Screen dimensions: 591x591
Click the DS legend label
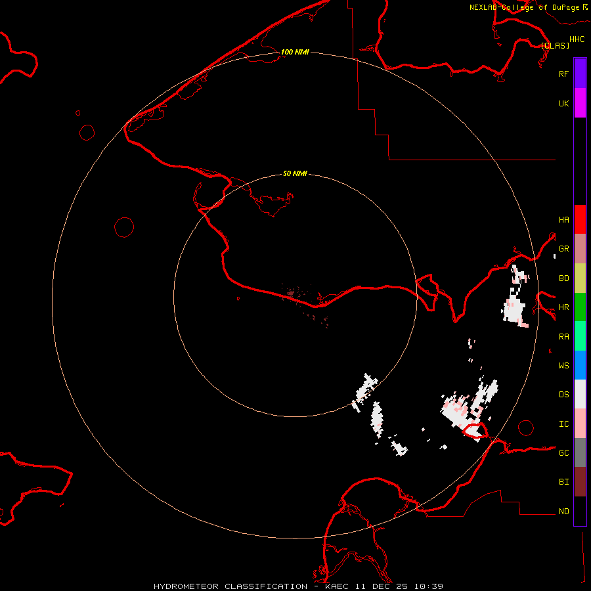click(563, 394)
